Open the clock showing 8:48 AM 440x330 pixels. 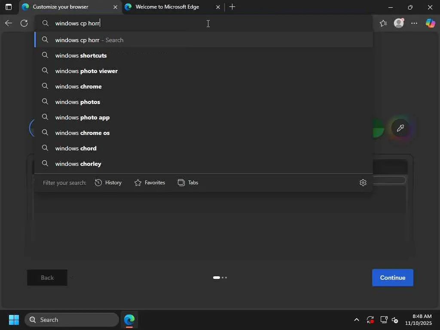(418, 319)
